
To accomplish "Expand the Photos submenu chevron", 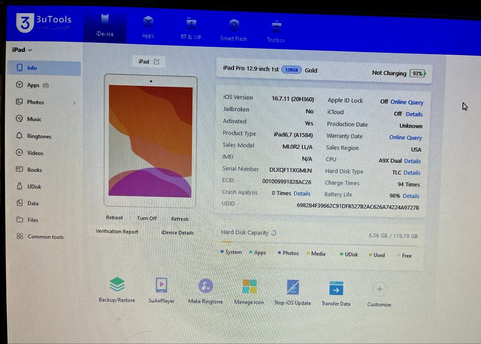I will click(x=74, y=103).
